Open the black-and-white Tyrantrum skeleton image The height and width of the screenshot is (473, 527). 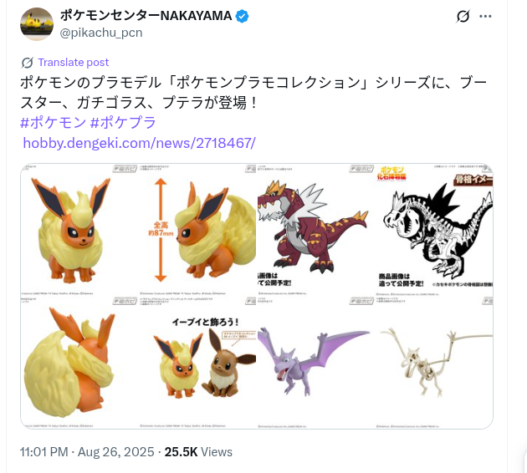434,230
